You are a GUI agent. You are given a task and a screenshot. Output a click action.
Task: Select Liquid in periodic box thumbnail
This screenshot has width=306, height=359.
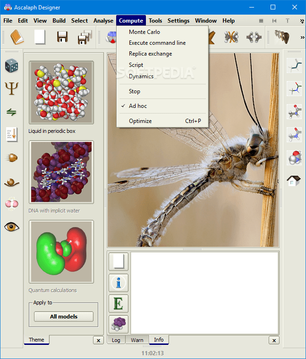(x=61, y=92)
